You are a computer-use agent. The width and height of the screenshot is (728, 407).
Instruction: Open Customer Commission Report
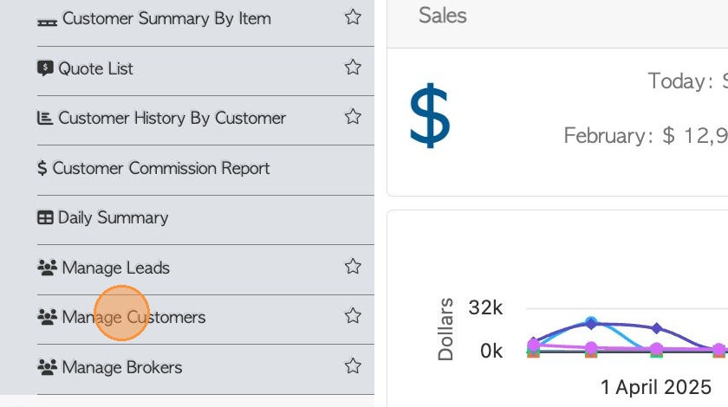coord(161,168)
